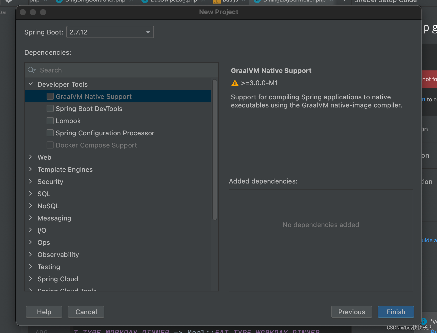Collapse the Developer Tools category
The width and height of the screenshot is (437, 333).
[31, 84]
